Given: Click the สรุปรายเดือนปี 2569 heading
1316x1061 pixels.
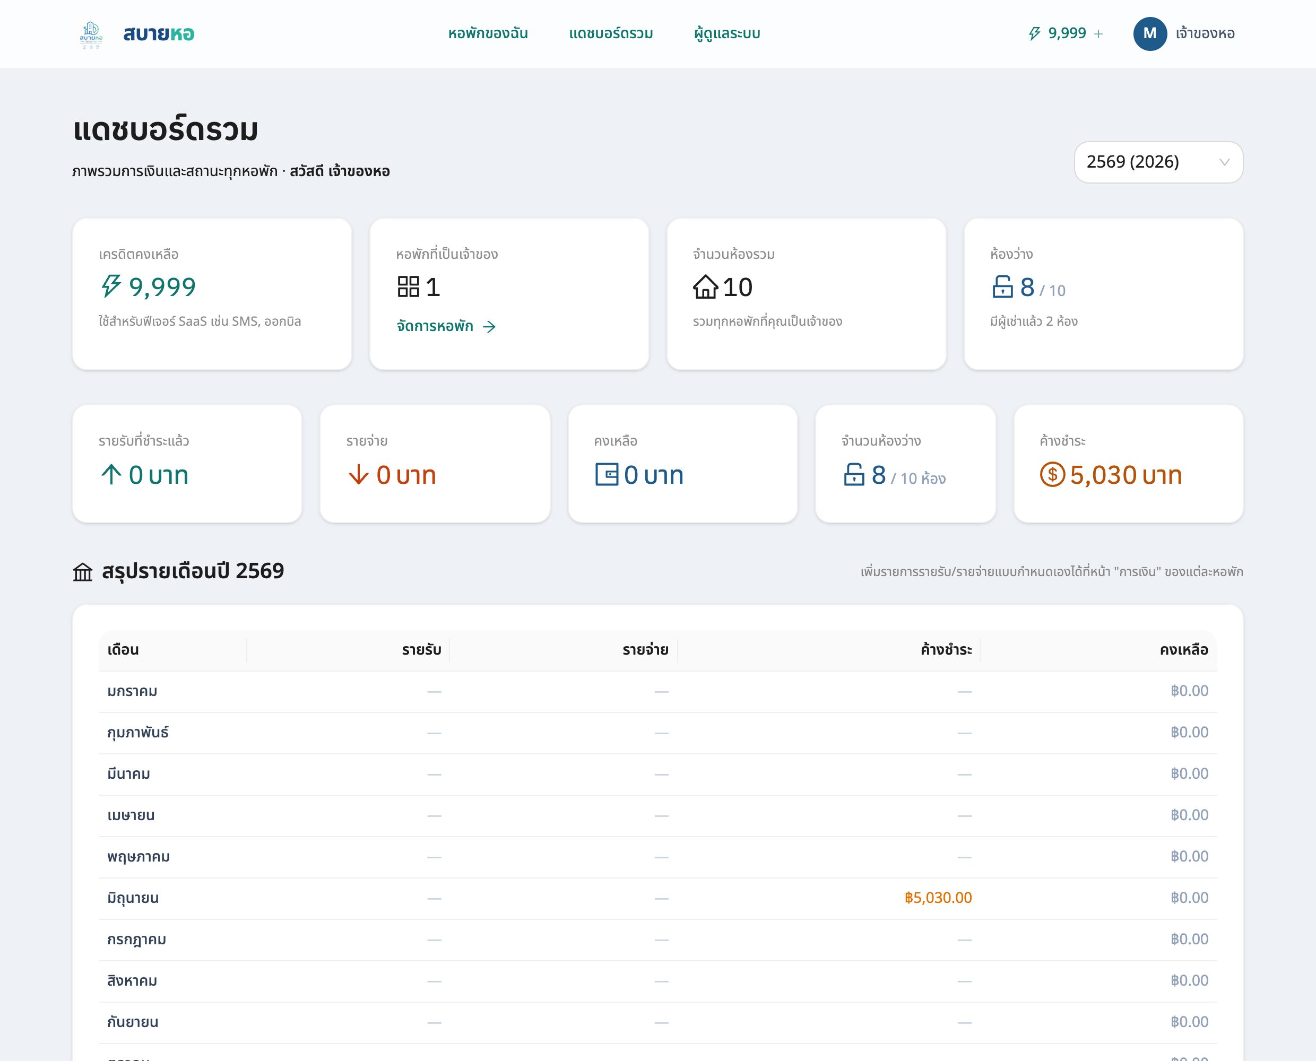Looking at the screenshot, I should (x=193, y=571).
